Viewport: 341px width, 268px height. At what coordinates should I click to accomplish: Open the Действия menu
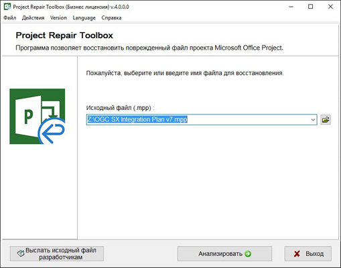pyautogui.click(x=33, y=17)
